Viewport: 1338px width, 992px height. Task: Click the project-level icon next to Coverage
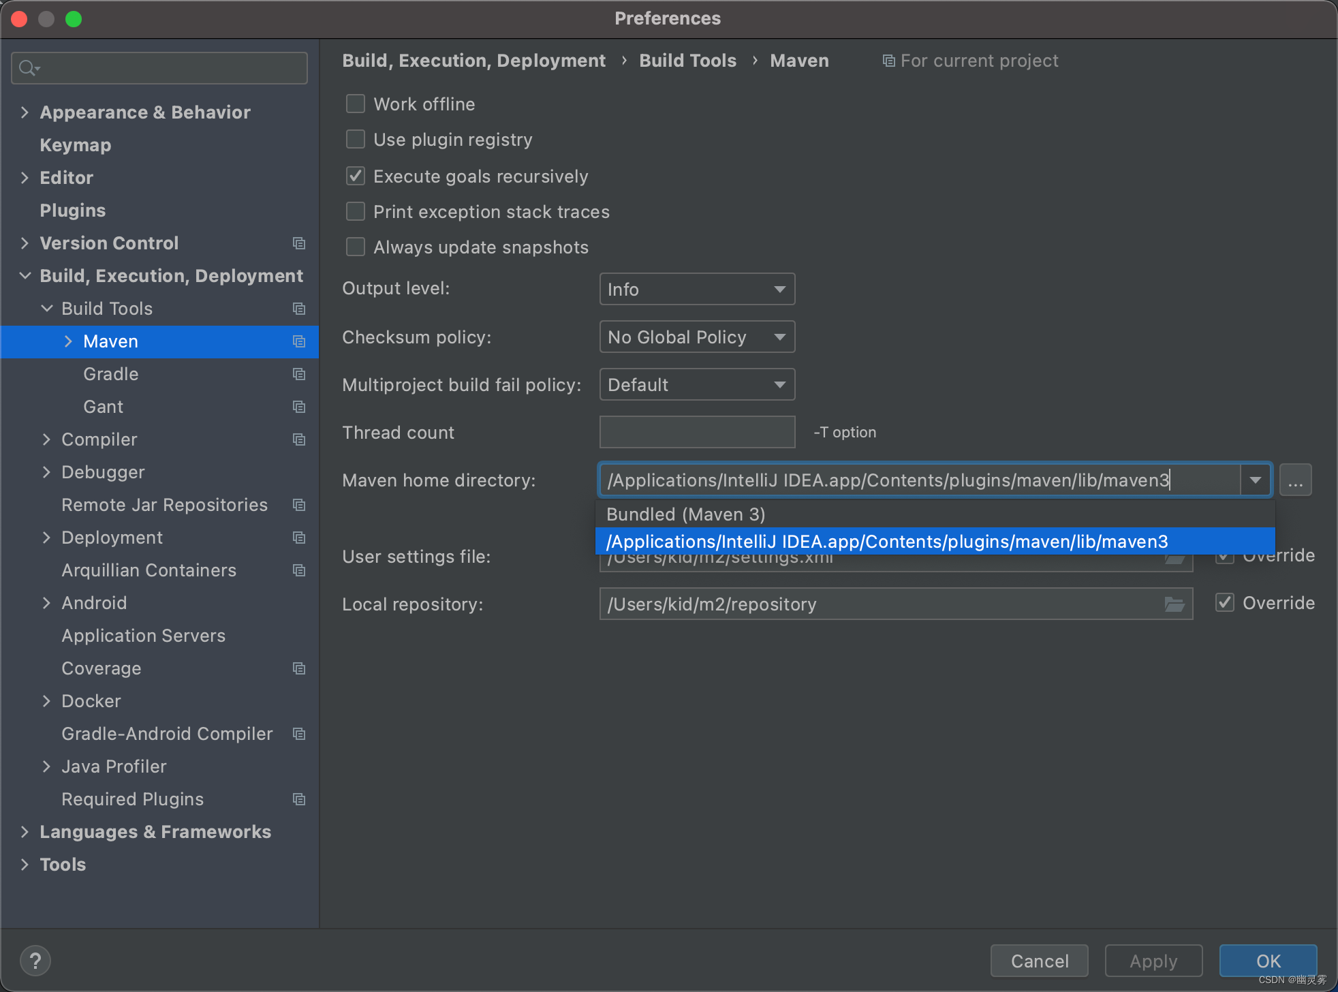pos(299,668)
